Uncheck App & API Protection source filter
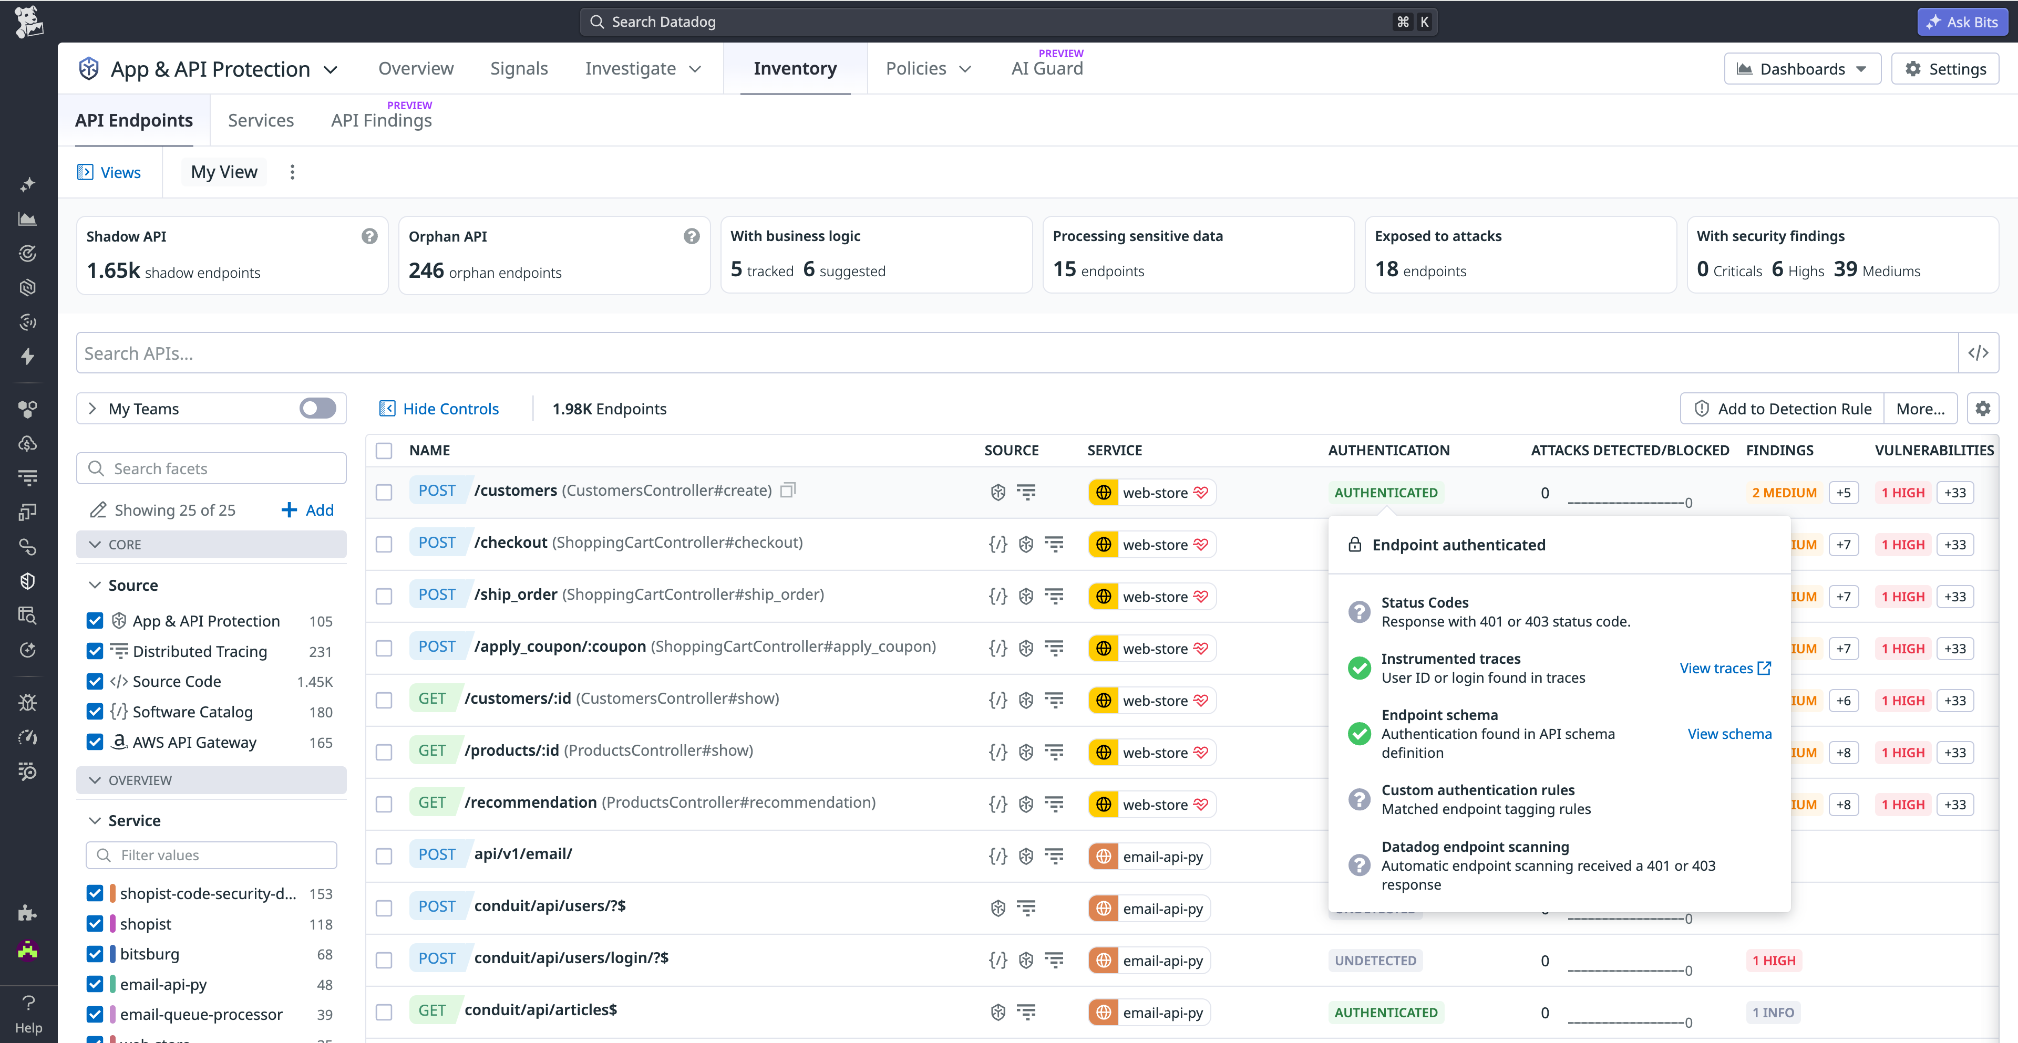 pyautogui.click(x=95, y=620)
